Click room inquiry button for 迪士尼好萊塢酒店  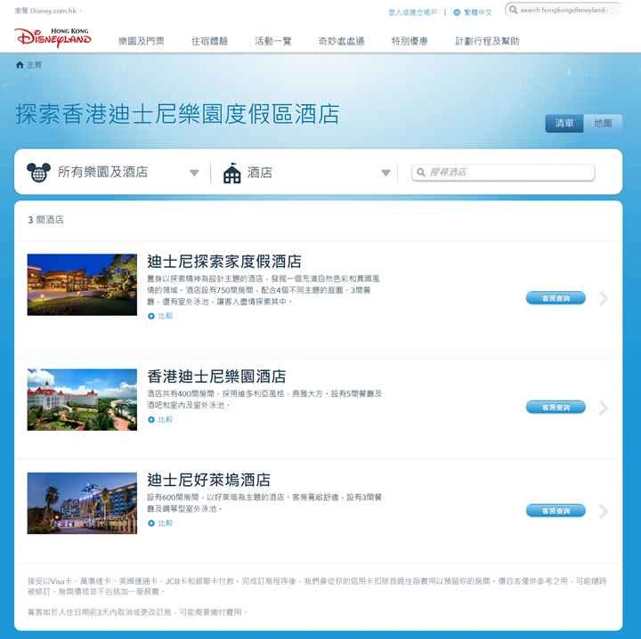(x=556, y=511)
